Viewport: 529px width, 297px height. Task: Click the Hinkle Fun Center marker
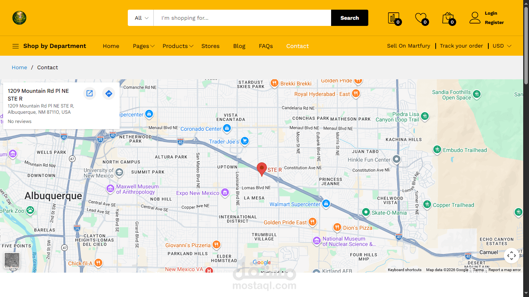tap(397, 159)
